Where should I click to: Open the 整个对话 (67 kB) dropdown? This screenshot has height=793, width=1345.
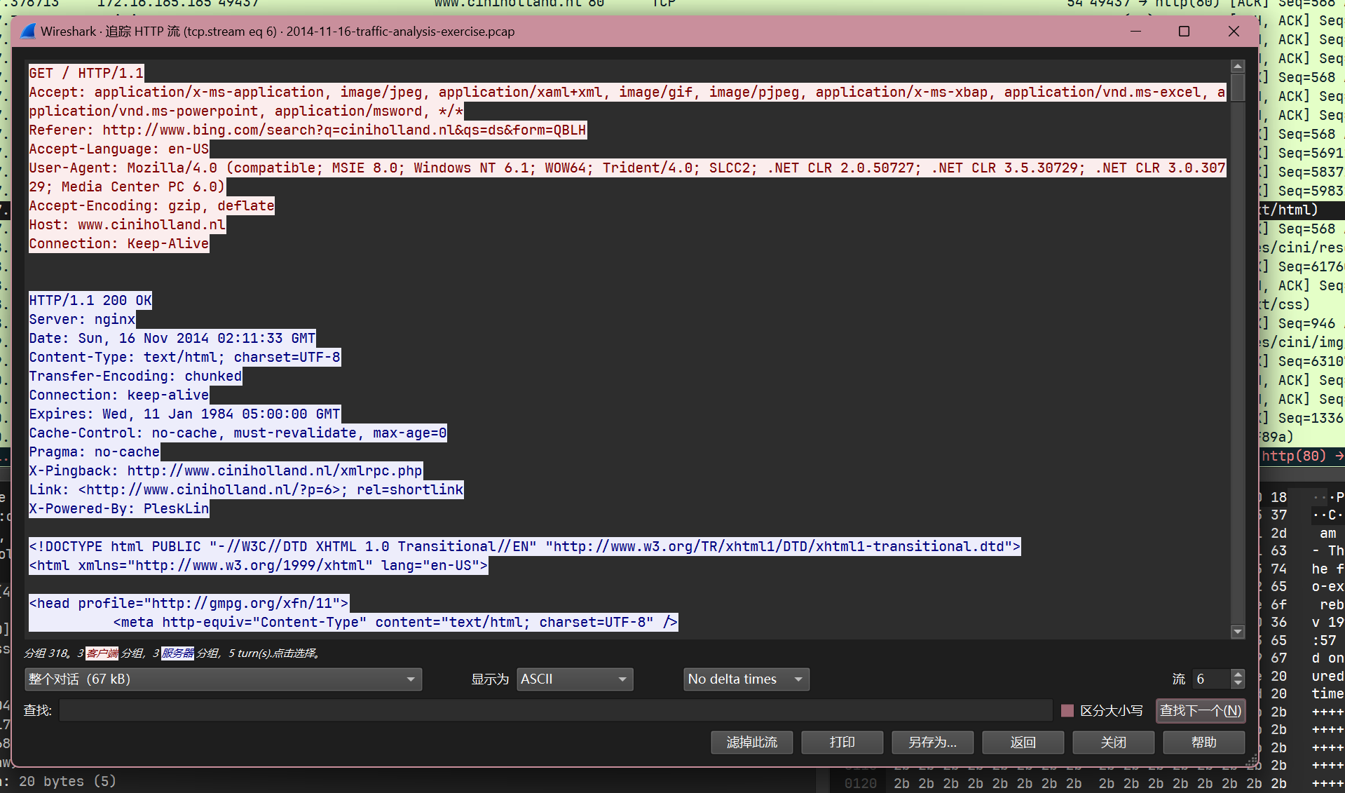click(223, 679)
